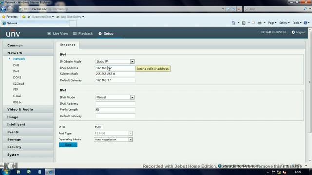Open the Live View page
The image size is (312, 175).
click(x=58, y=34)
